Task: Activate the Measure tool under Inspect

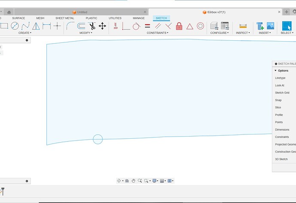Action: click(243, 26)
